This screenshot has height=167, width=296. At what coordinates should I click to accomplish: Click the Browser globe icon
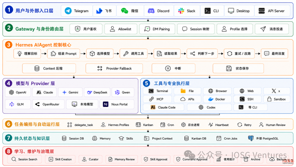(211, 91)
